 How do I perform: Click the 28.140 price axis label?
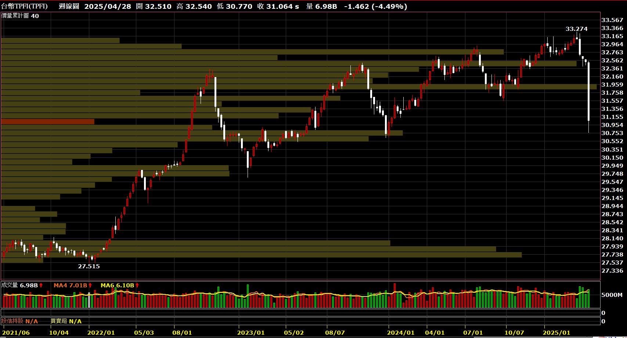coord(612,238)
